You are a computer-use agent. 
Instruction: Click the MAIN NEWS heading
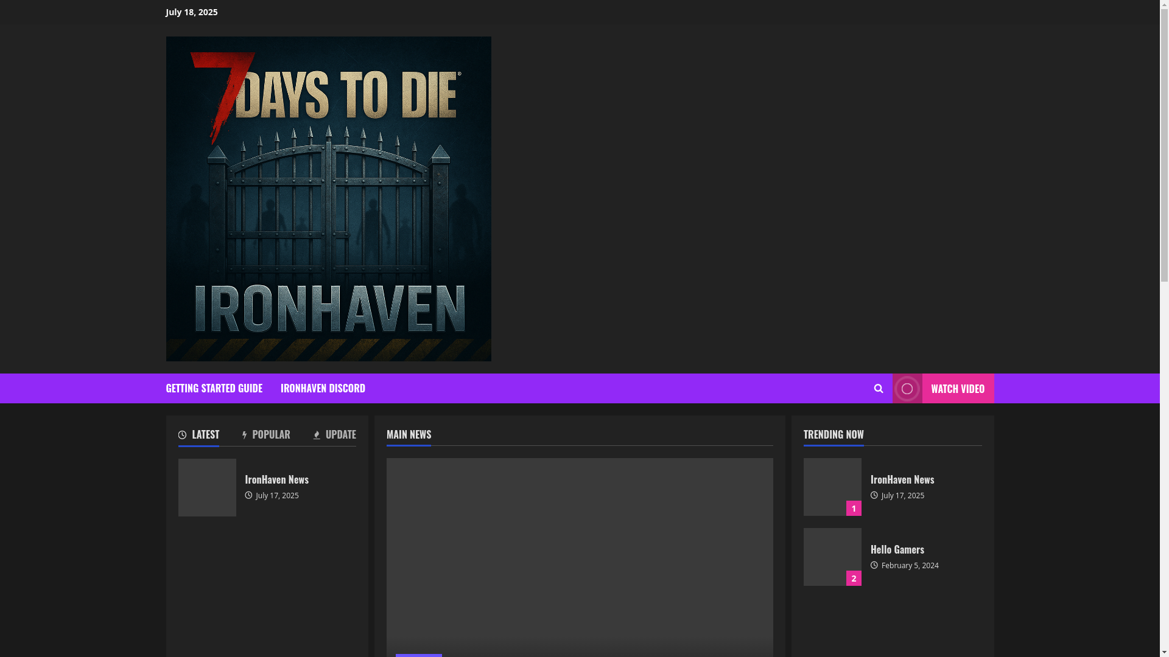click(409, 434)
